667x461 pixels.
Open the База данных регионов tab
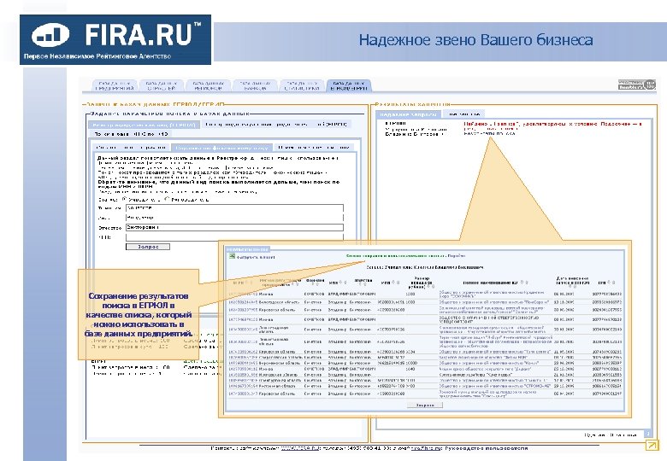209,85
